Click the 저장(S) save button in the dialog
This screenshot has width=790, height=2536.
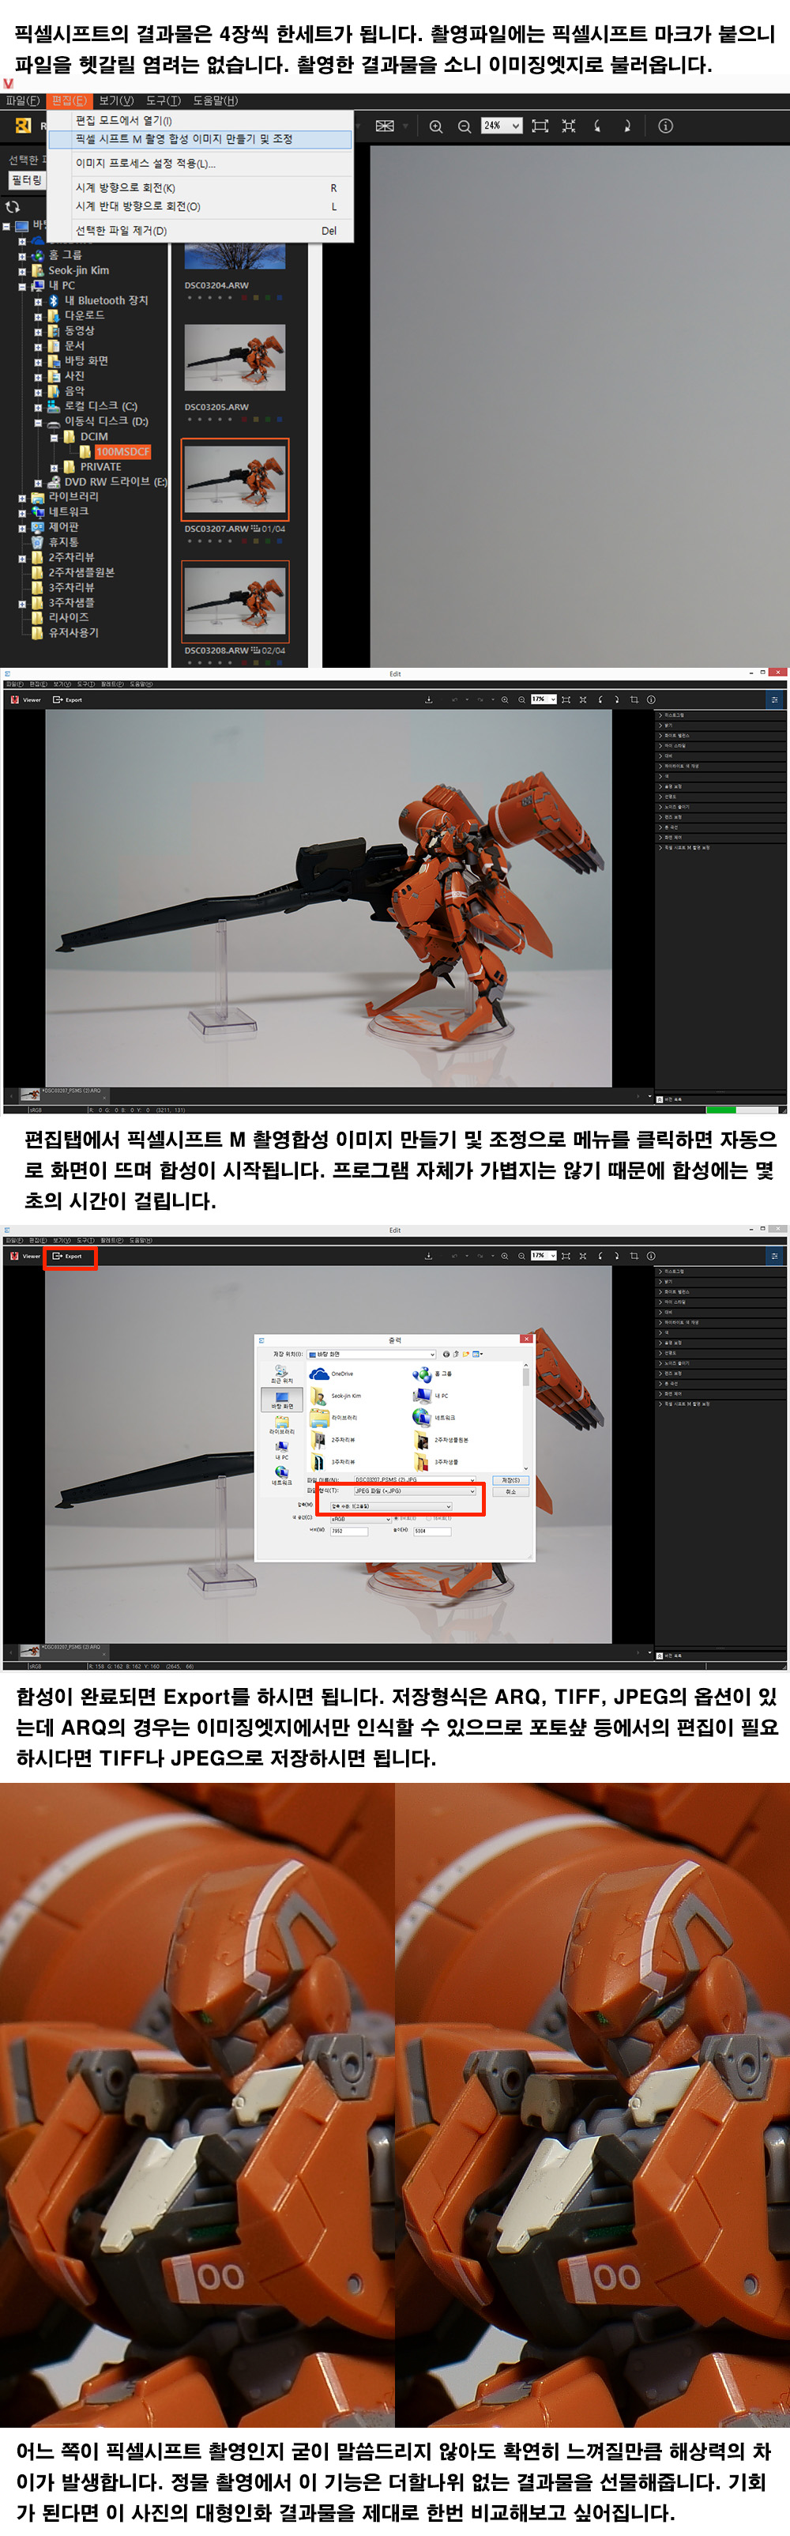(510, 1479)
